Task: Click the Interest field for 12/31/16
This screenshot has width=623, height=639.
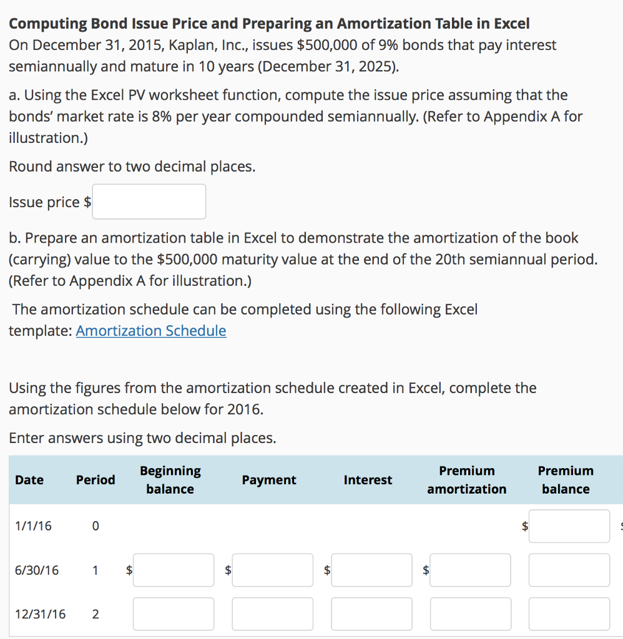Action: coord(371,613)
